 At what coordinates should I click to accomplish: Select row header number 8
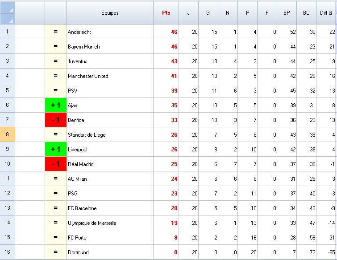click(8, 135)
